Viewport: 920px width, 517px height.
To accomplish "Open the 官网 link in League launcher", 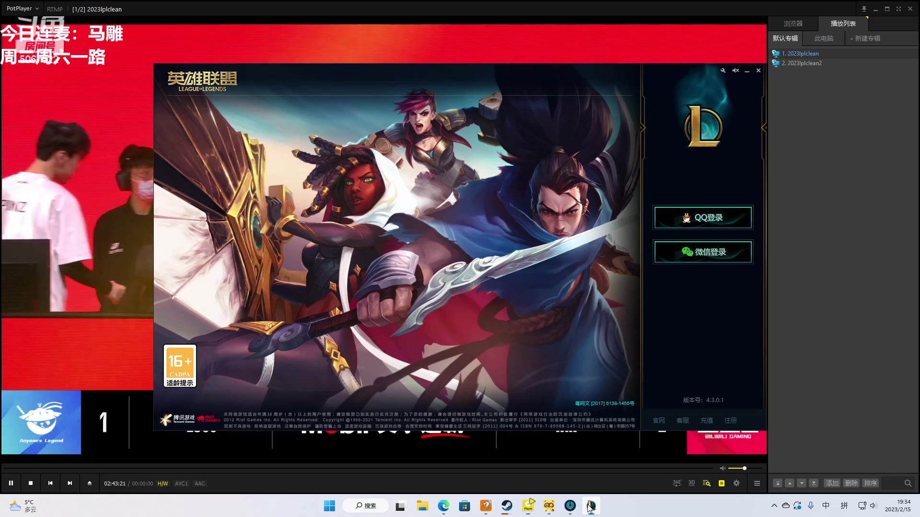I will point(659,420).
